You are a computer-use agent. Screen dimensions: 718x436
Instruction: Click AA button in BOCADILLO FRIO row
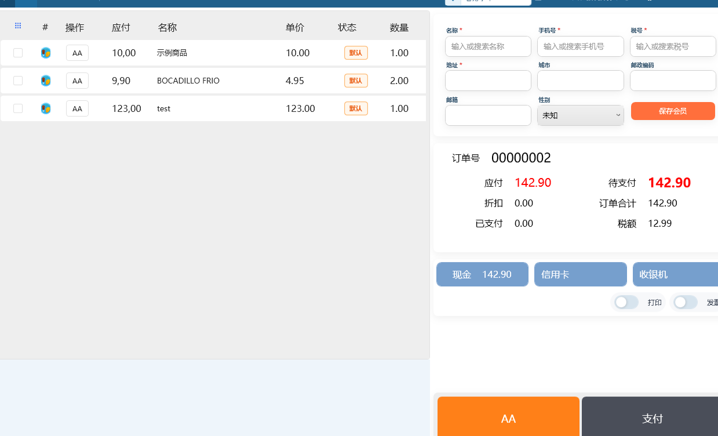tap(77, 81)
